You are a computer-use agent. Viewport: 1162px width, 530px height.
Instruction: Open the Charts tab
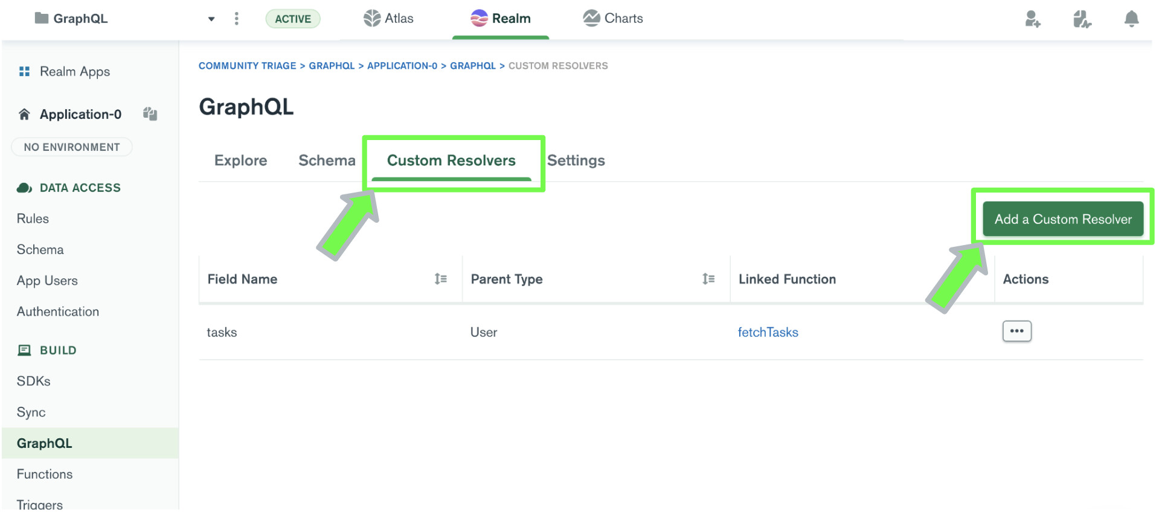[612, 19]
